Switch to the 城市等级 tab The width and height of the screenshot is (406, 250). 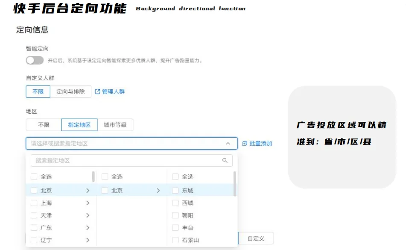(116, 125)
